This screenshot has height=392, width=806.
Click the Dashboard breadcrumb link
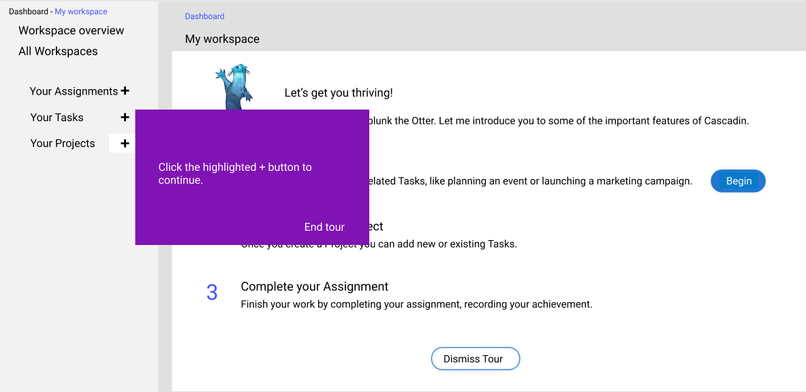(204, 16)
